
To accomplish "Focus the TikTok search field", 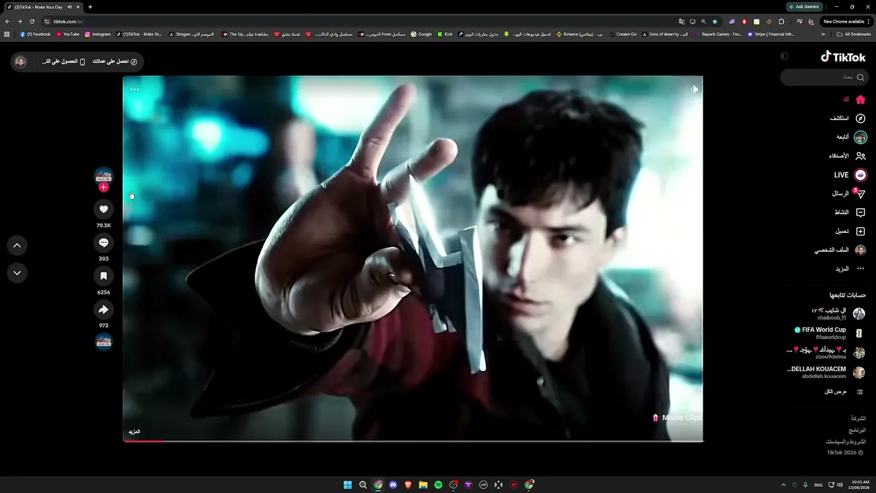I will [823, 77].
